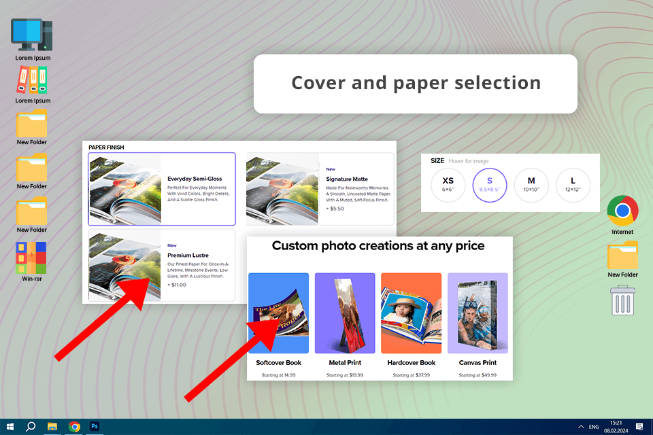Click the 'Starting at $19.99' price text
Screen dimensions: 653x435
345,375
